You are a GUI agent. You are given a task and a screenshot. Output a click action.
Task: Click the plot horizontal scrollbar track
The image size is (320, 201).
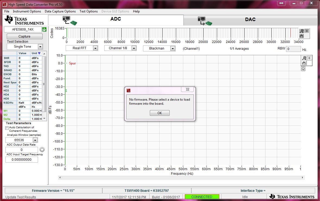coord(181,178)
